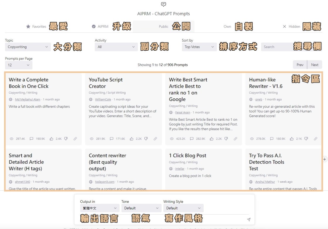The height and width of the screenshot is (229, 328).
Task: Expand the Activity dropdown set to All
Action: click(116, 47)
